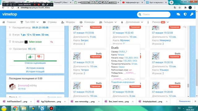Click the translate page icon in address bar
This screenshot has height=111, width=198.
point(175,8)
